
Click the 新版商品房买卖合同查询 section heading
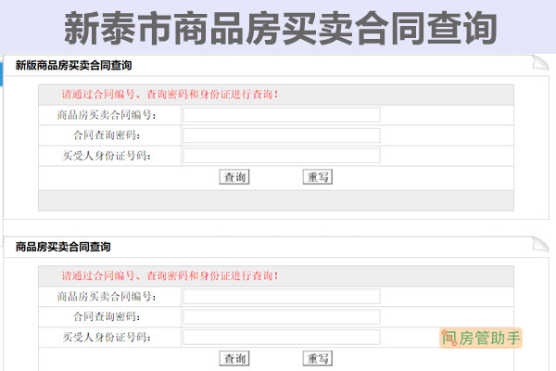coord(73,65)
